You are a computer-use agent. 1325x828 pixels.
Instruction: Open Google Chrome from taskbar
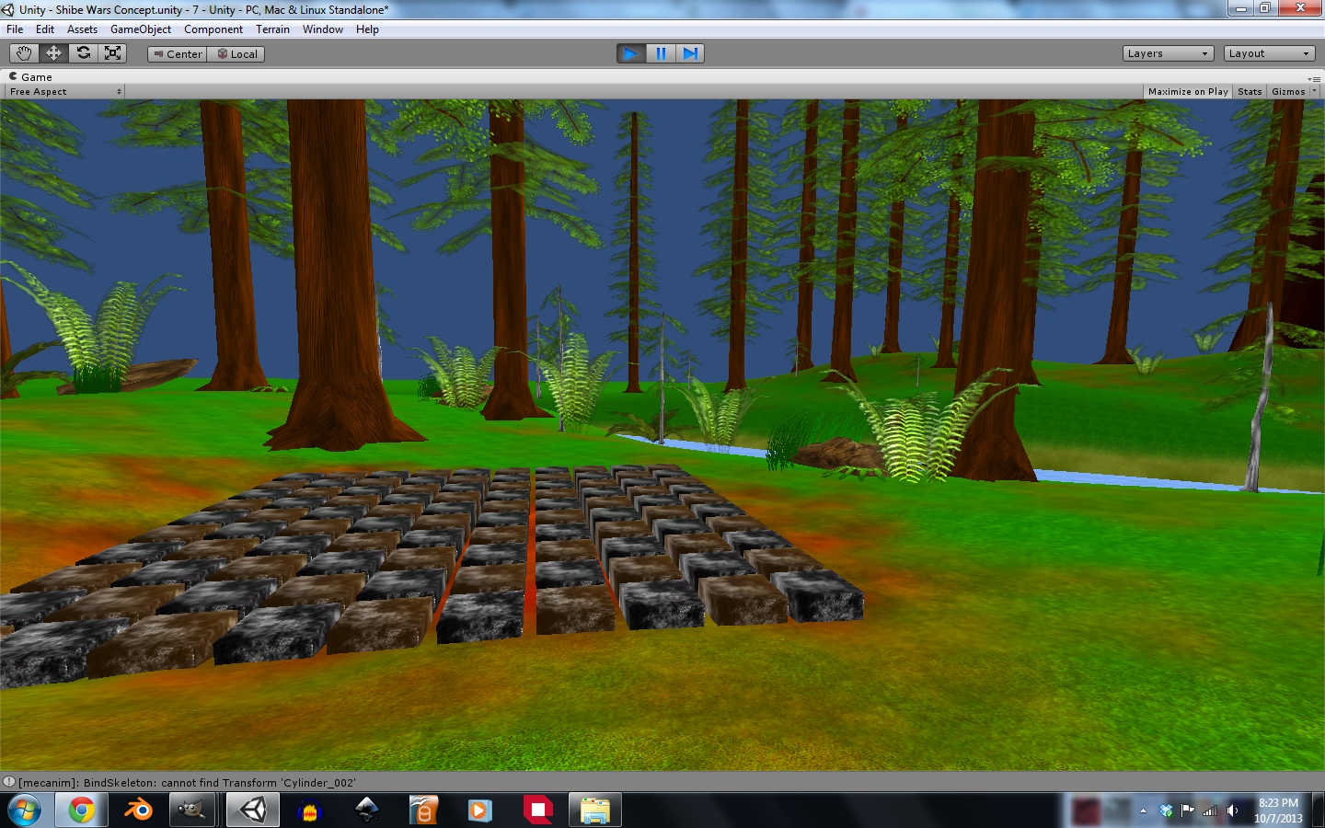(81, 811)
